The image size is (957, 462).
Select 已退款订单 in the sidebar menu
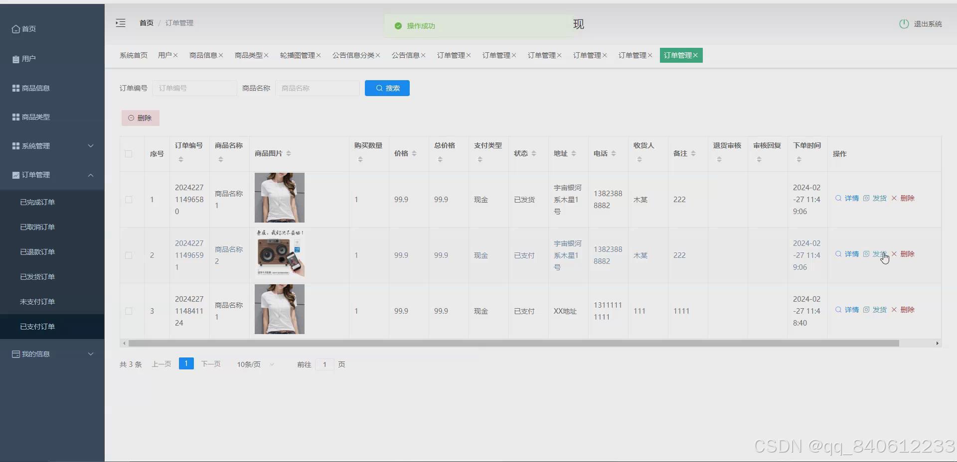[x=37, y=251]
